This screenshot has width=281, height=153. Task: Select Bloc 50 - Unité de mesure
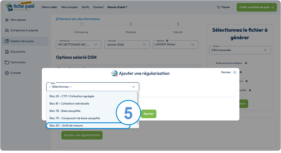click(x=88, y=125)
